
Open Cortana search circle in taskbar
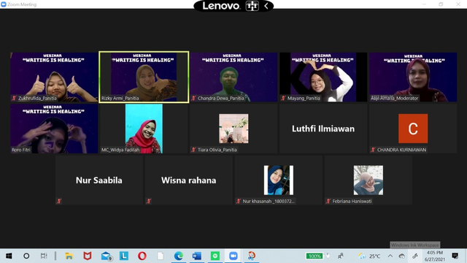click(x=26, y=256)
